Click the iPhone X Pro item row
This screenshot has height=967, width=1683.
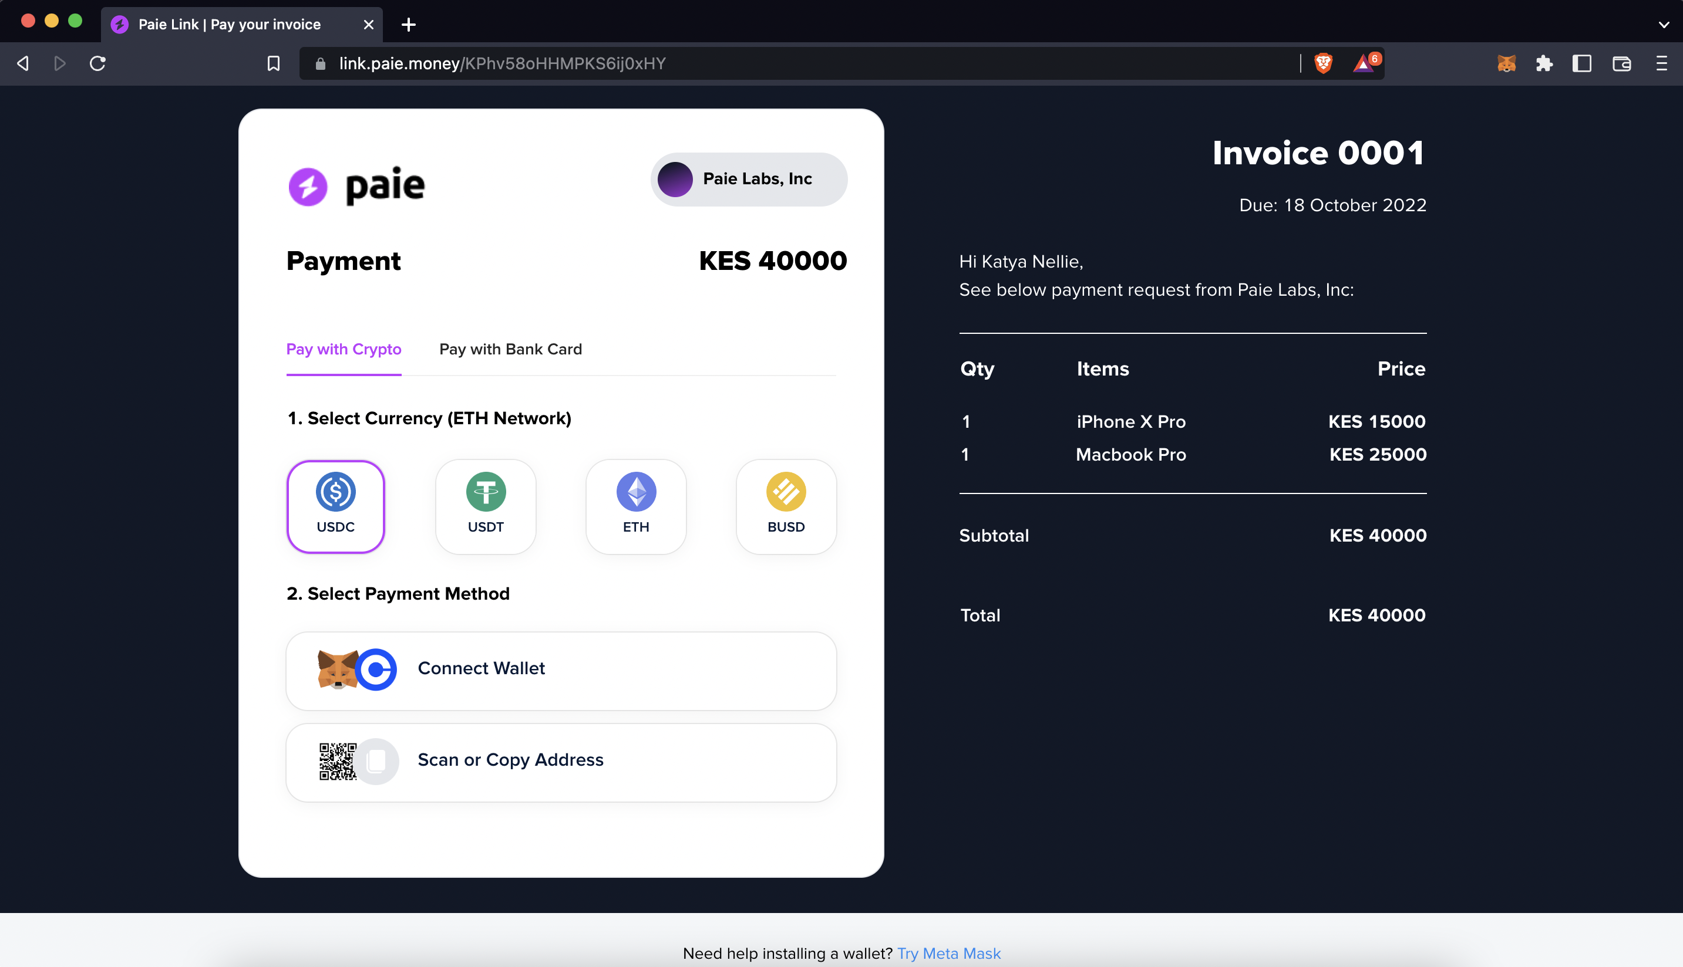[x=1193, y=422]
